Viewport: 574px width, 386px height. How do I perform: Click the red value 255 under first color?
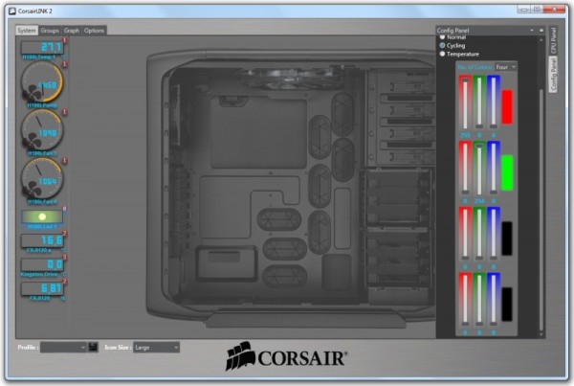click(465, 135)
